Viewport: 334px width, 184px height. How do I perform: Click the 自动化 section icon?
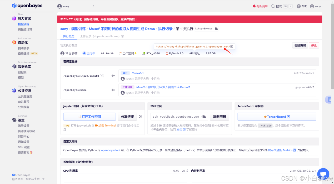(x=14, y=43)
